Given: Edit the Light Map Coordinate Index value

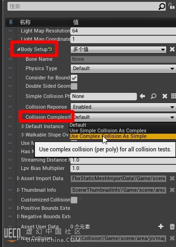Looking at the screenshot, I should coord(123,39).
